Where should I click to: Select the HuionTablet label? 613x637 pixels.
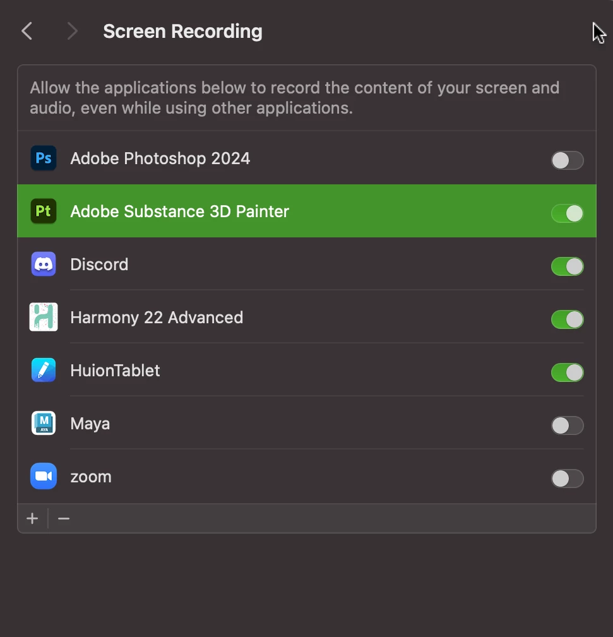pyautogui.click(x=115, y=371)
